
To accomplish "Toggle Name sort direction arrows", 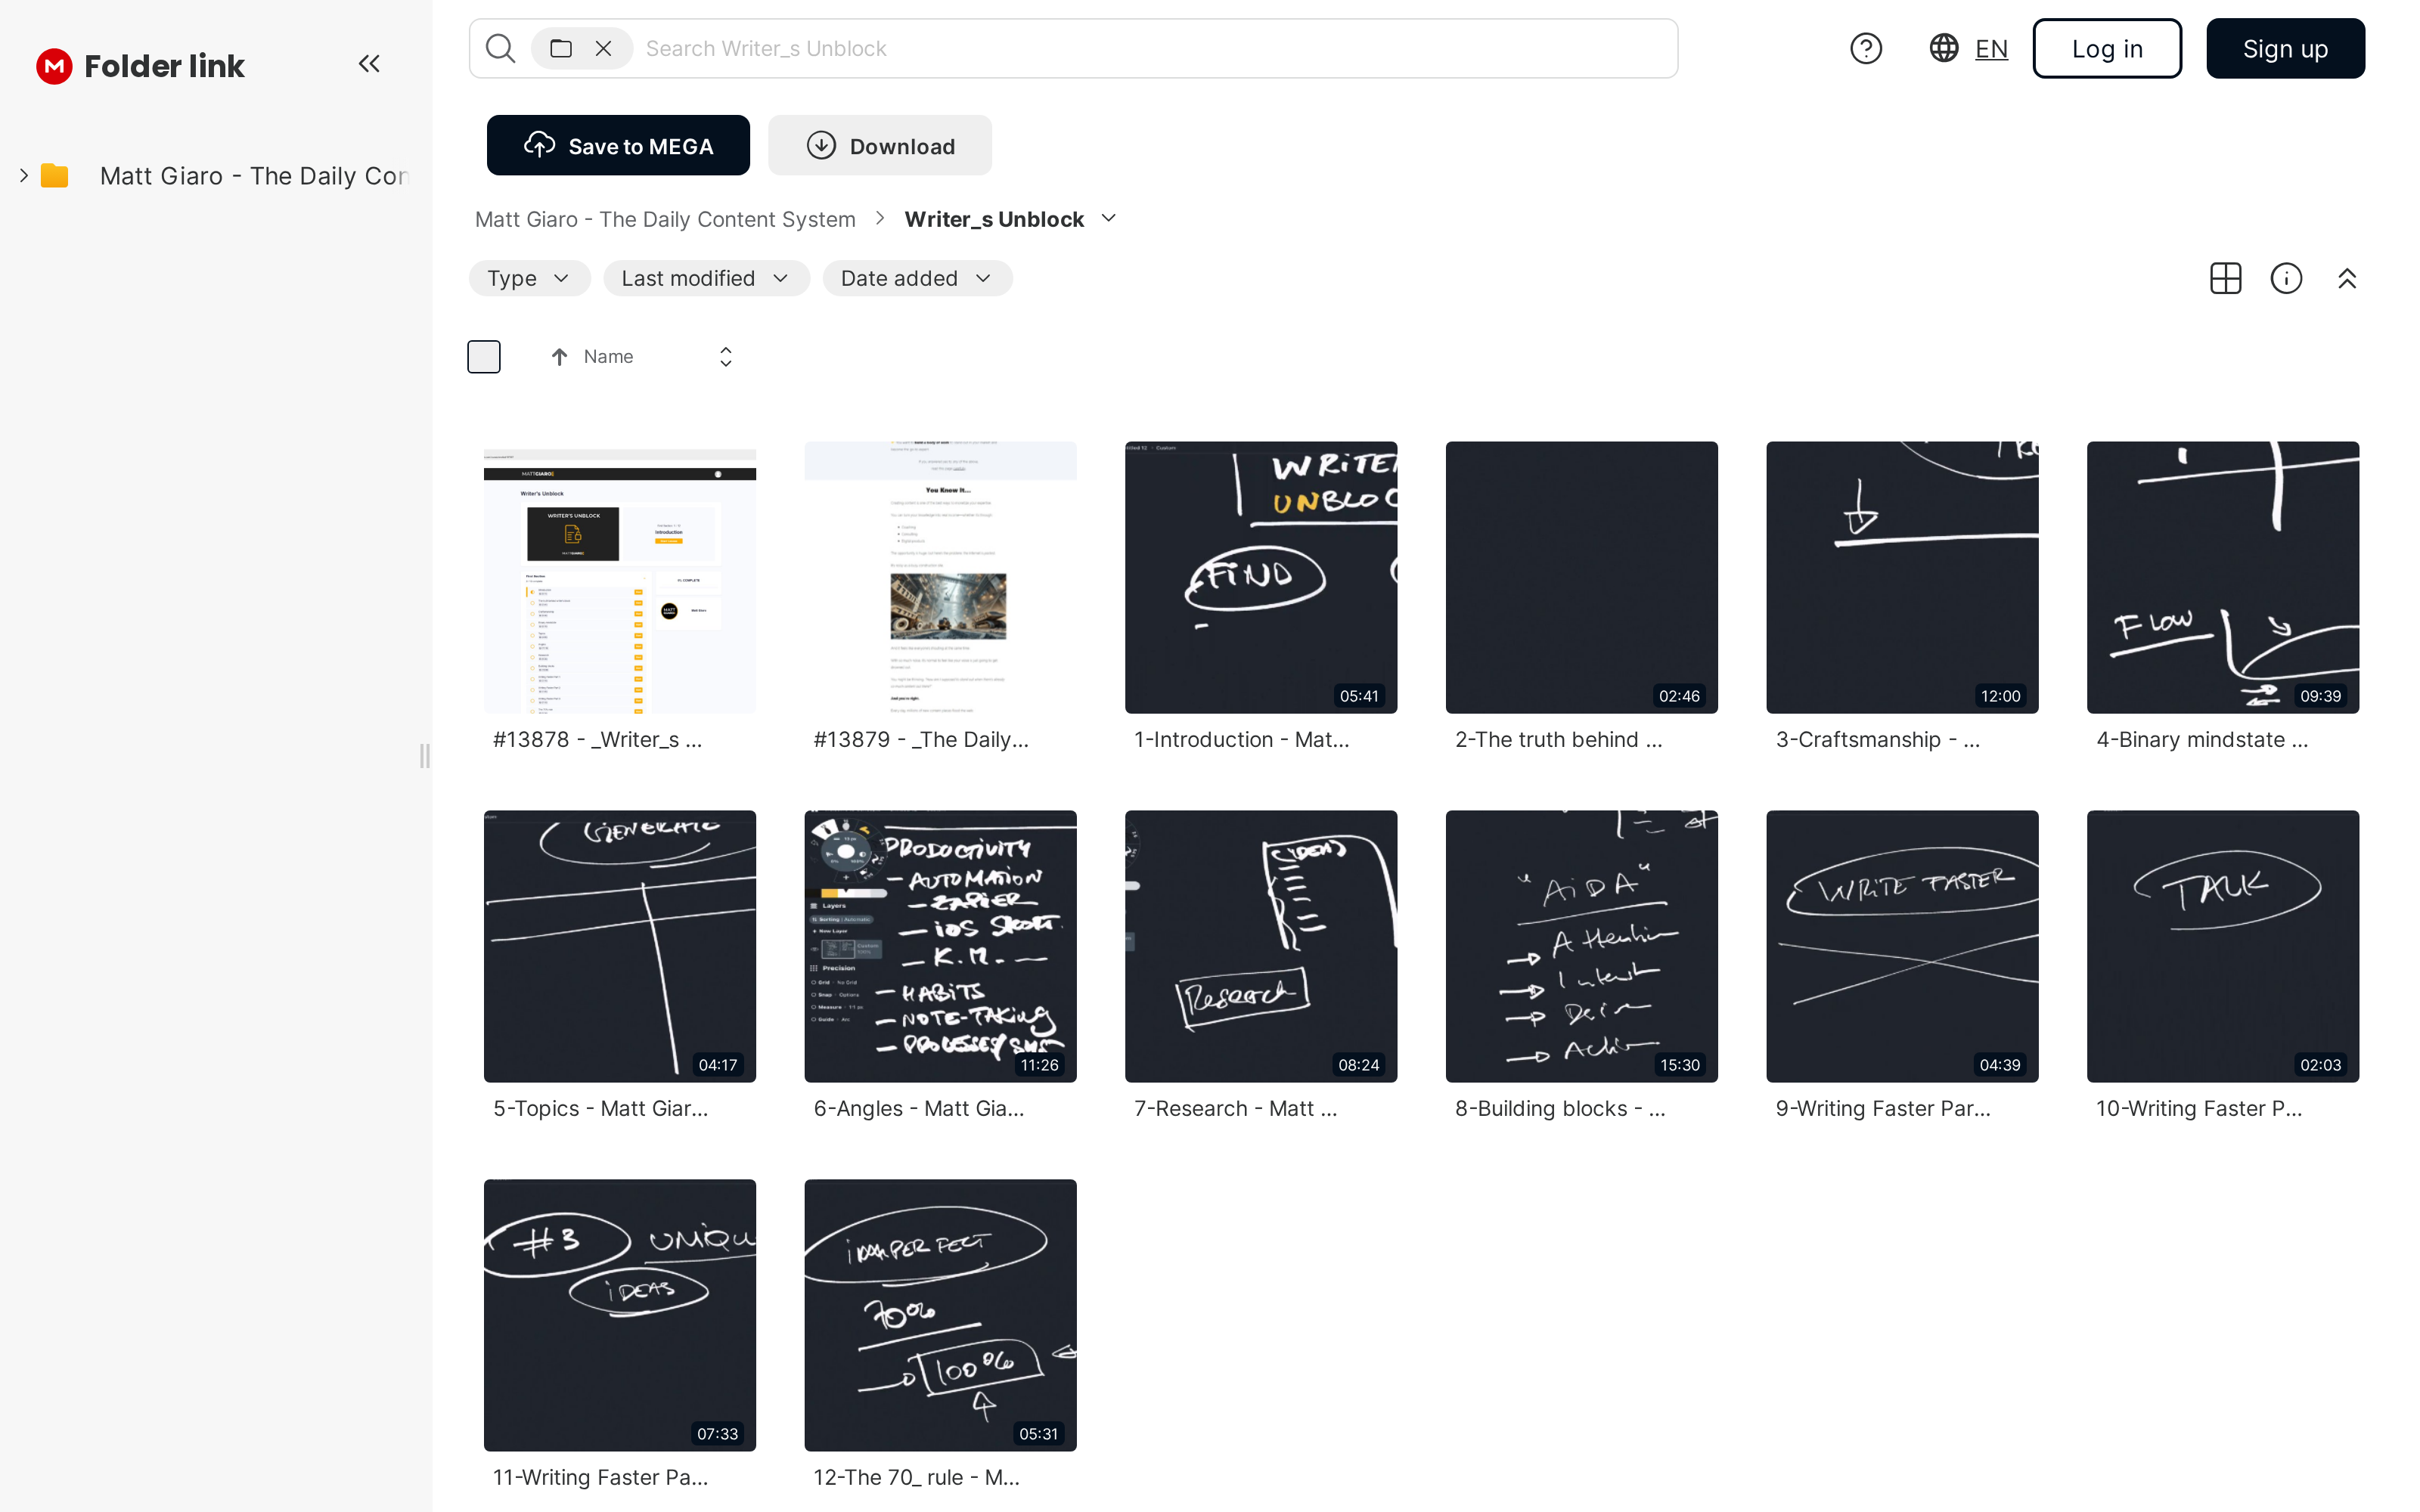I will (x=726, y=357).
